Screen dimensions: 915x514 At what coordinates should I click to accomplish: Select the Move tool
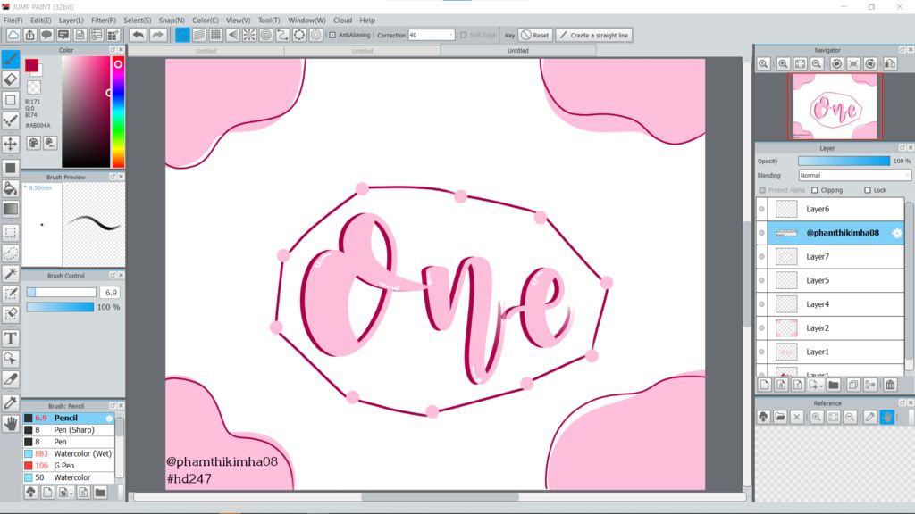tap(11, 144)
